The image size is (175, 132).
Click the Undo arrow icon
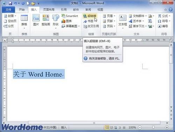[x=15, y=3]
